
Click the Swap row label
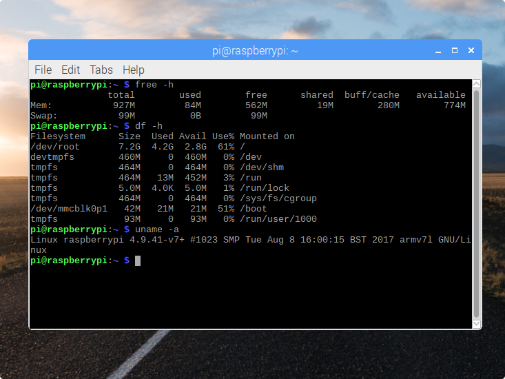click(44, 116)
